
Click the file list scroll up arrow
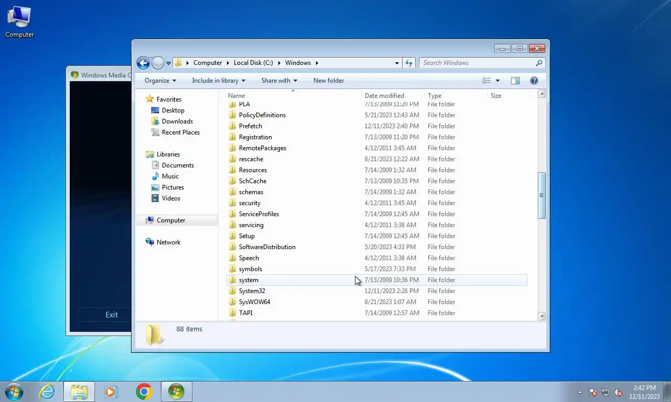tap(542, 94)
